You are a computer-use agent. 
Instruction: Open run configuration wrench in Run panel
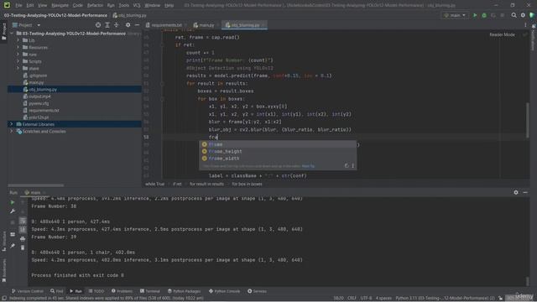tap(13, 211)
